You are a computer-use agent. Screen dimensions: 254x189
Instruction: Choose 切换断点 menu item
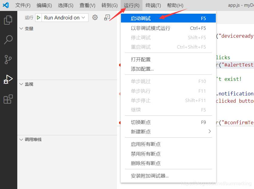[168, 122]
